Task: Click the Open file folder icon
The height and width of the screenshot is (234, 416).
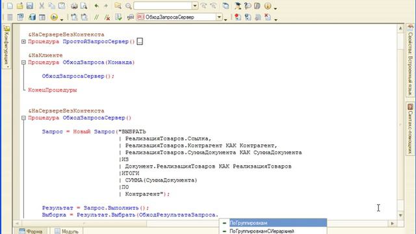Action: click(20, 6)
